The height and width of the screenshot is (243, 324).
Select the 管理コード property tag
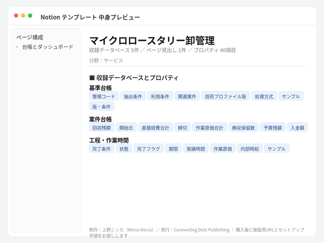(104, 96)
